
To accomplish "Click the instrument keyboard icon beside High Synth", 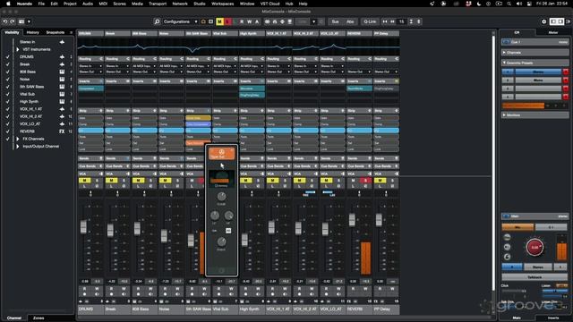I will pos(62,101).
